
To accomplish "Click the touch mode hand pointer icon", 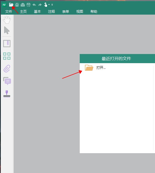I will click(x=45, y=5).
